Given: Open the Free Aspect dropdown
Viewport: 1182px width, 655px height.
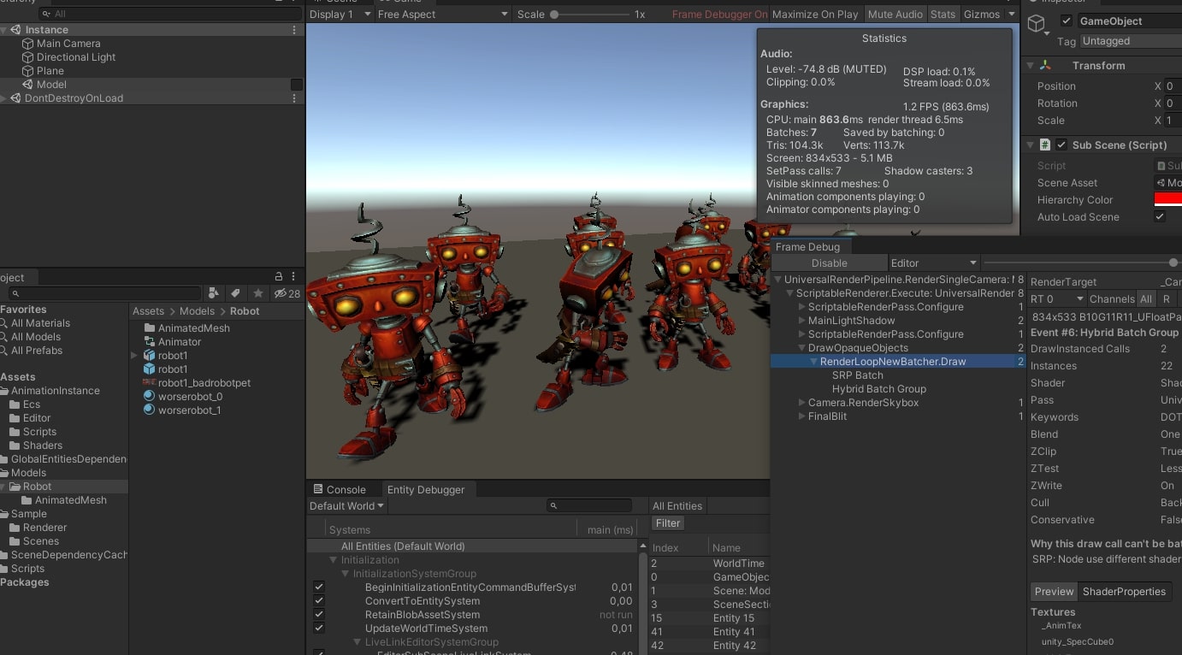Looking at the screenshot, I should (x=443, y=15).
